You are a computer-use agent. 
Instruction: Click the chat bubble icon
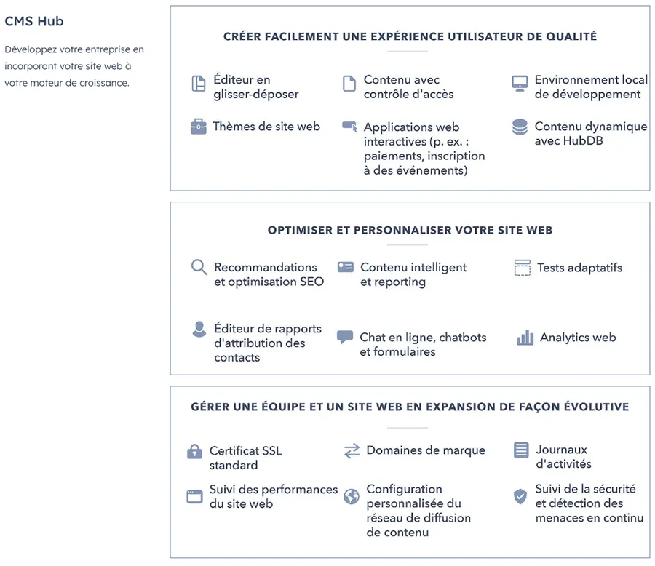tap(345, 338)
